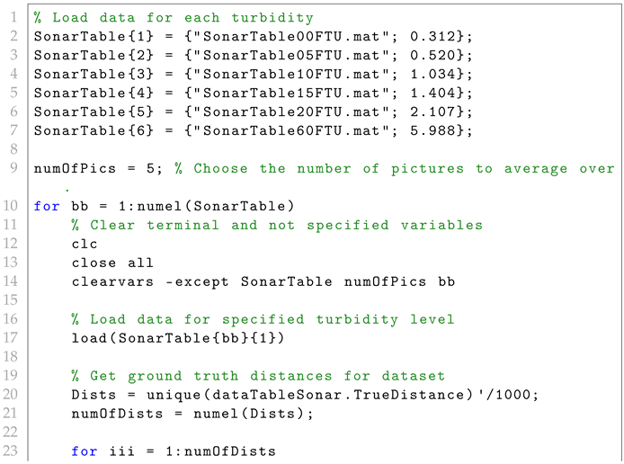624x464 pixels.
Task: Click line number 17 in the gutter
Action: coord(10,338)
